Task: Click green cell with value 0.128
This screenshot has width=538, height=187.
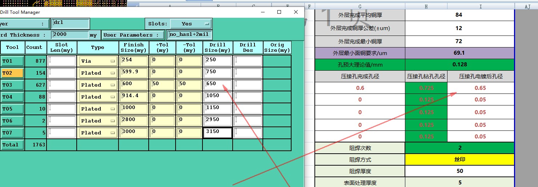Action: pyautogui.click(x=460, y=65)
